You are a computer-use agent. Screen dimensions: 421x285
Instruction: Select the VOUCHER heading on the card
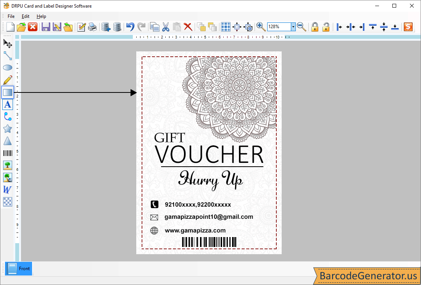tap(210, 154)
